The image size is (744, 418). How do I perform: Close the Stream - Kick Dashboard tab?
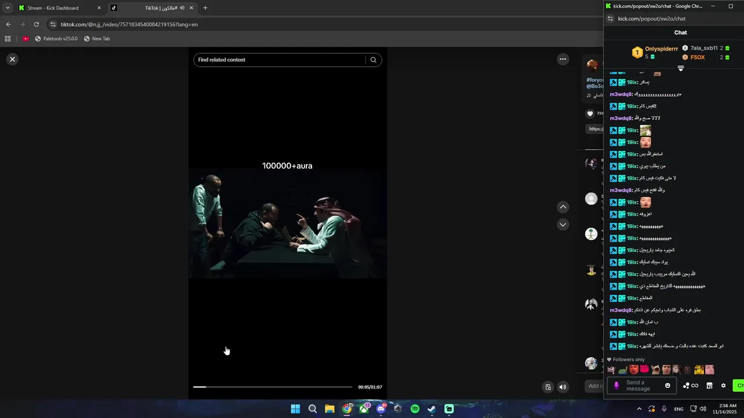(99, 8)
